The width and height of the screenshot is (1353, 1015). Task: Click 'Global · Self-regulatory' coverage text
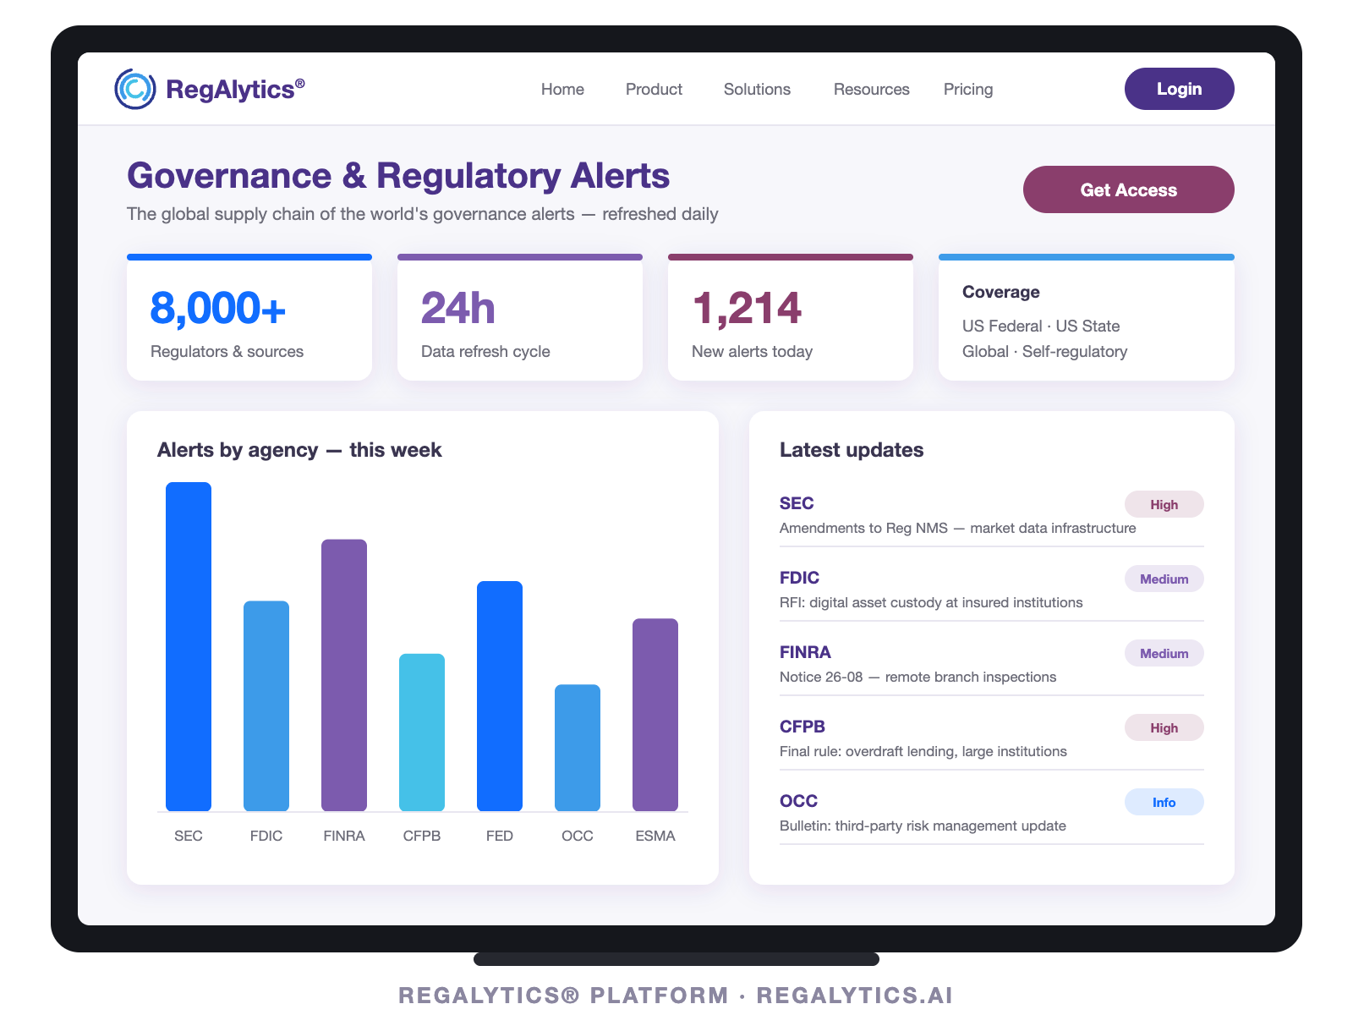point(1045,351)
